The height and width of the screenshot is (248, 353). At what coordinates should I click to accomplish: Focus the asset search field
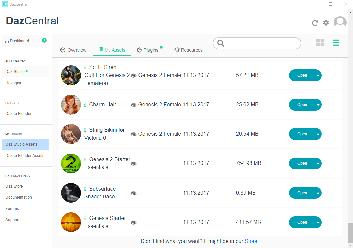(257, 43)
